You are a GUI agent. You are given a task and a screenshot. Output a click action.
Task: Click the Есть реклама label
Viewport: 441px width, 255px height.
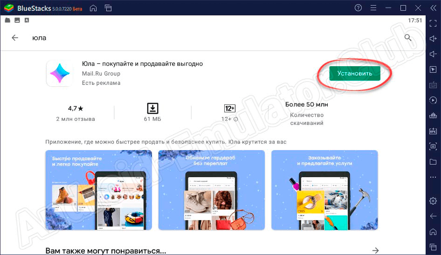pyautogui.click(x=101, y=83)
